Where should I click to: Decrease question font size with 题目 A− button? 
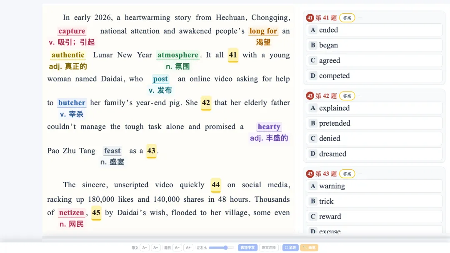tap(177, 248)
